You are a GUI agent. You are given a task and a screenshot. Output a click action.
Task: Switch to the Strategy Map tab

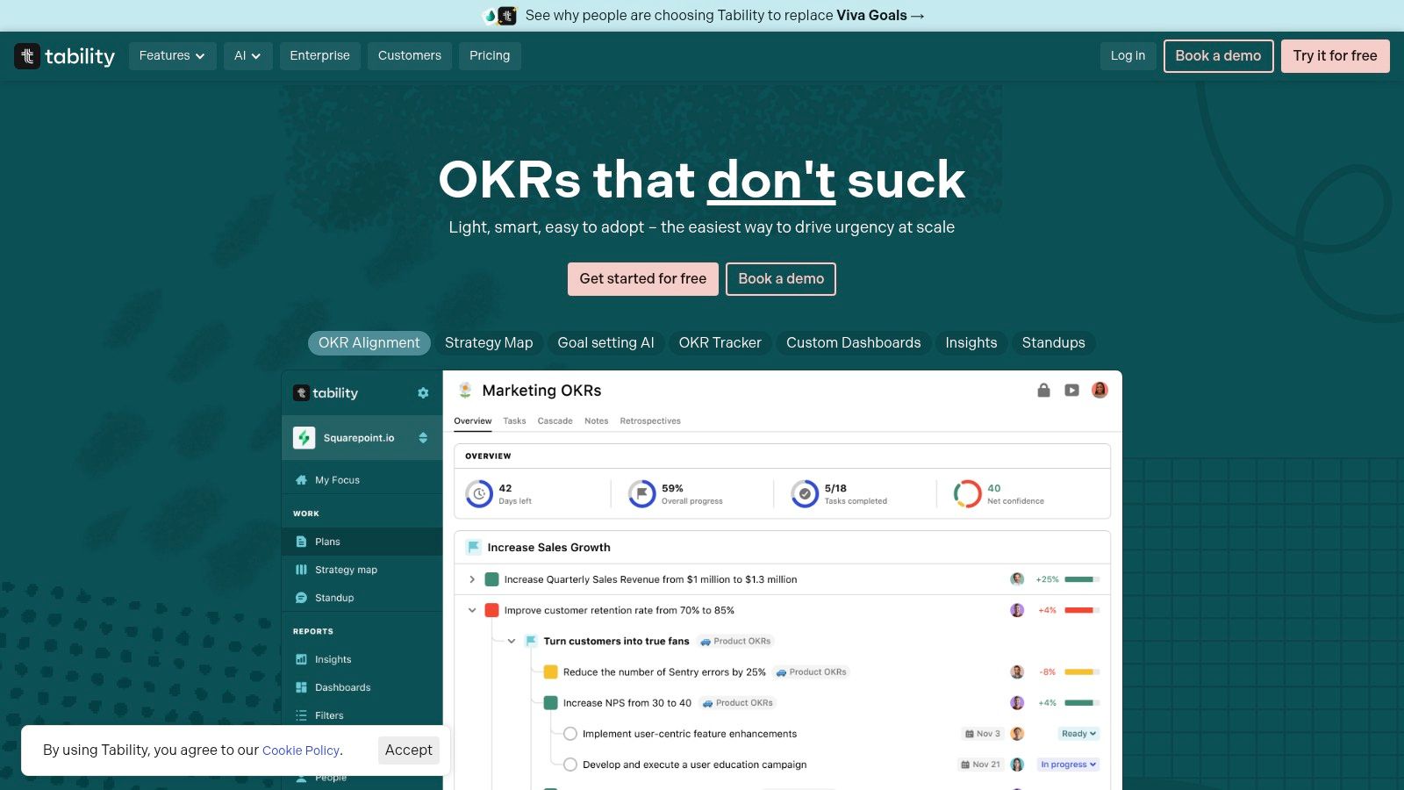tap(489, 343)
